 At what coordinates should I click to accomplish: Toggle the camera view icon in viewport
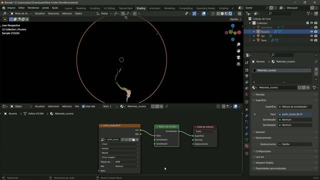click(x=238, y=57)
